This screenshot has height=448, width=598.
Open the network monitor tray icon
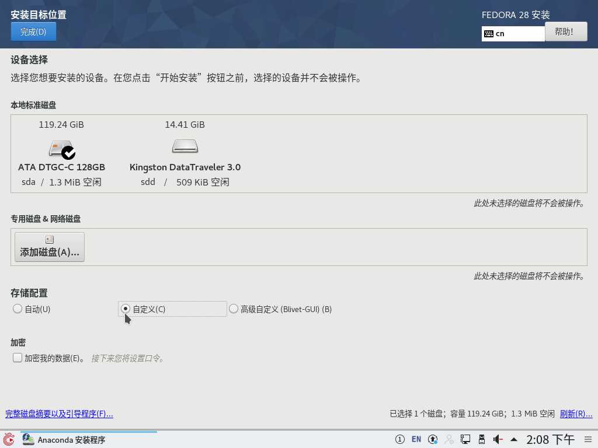(465, 440)
